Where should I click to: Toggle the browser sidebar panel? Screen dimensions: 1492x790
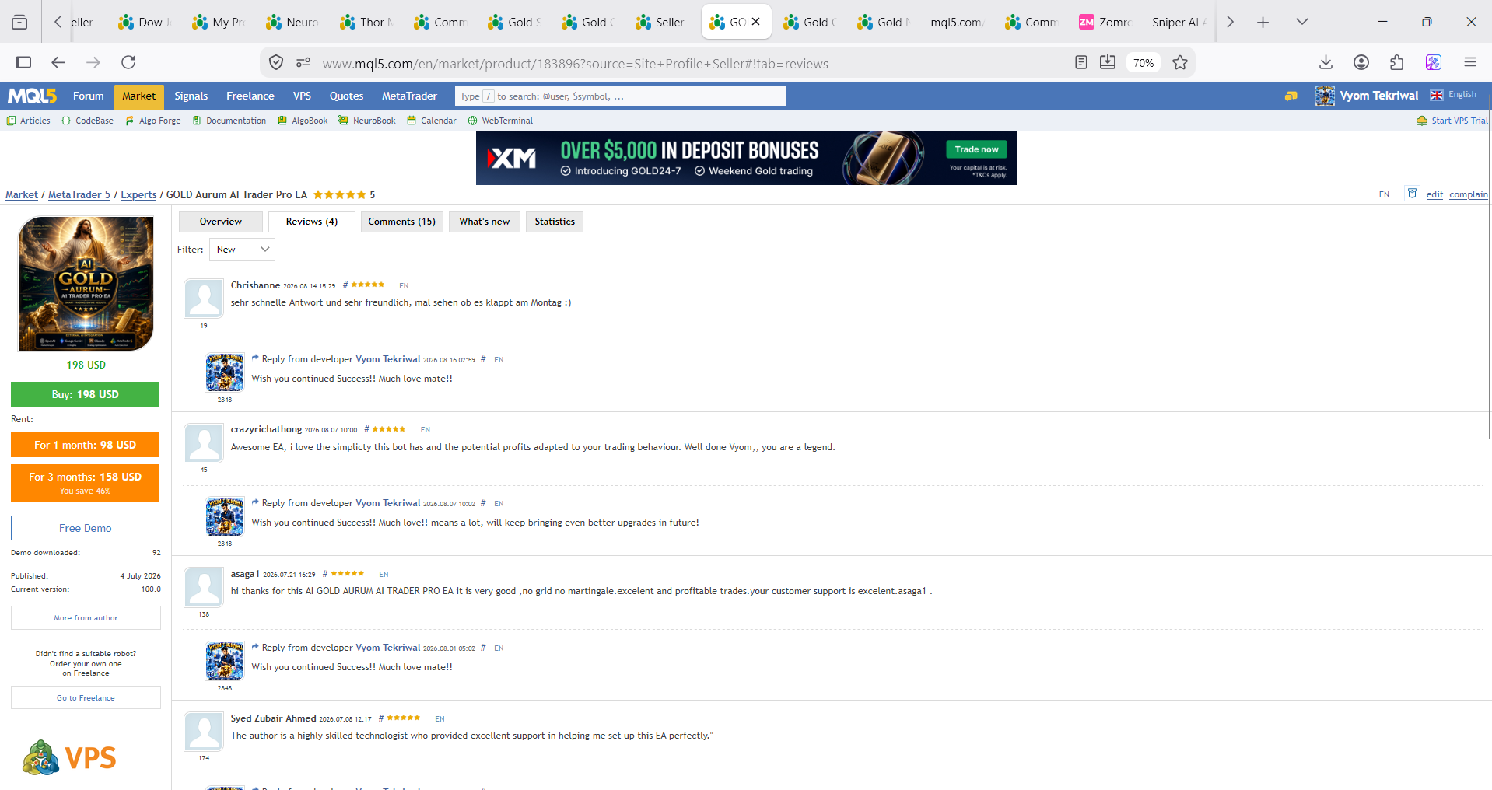tap(23, 62)
